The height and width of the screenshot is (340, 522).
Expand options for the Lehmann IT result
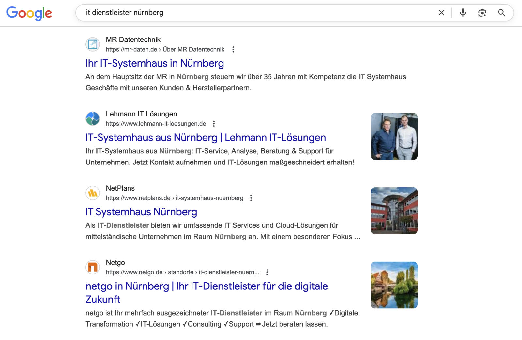214,124
